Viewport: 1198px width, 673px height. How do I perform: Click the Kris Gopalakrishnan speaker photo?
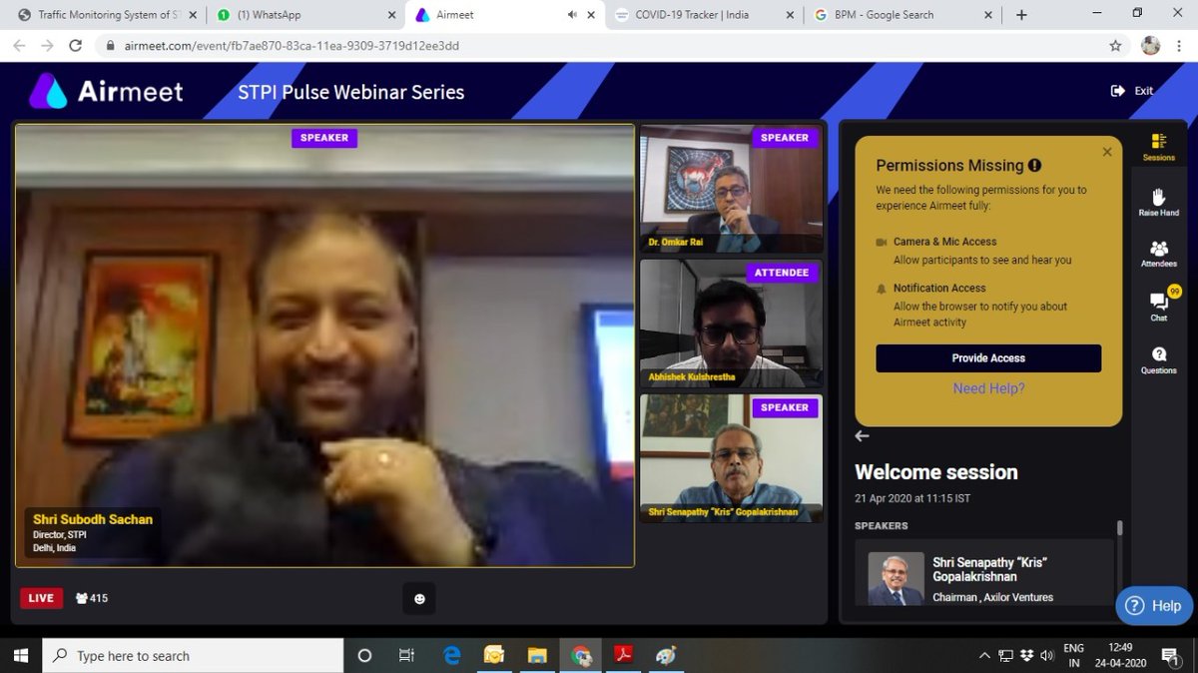pyautogui.click(x=895, y=579)
